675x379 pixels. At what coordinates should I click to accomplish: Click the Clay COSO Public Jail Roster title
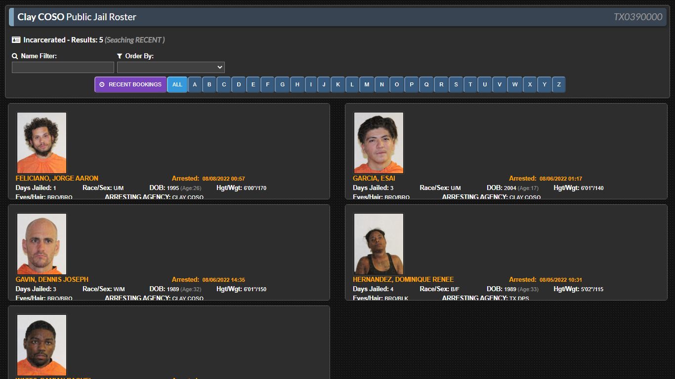(77, 17)
